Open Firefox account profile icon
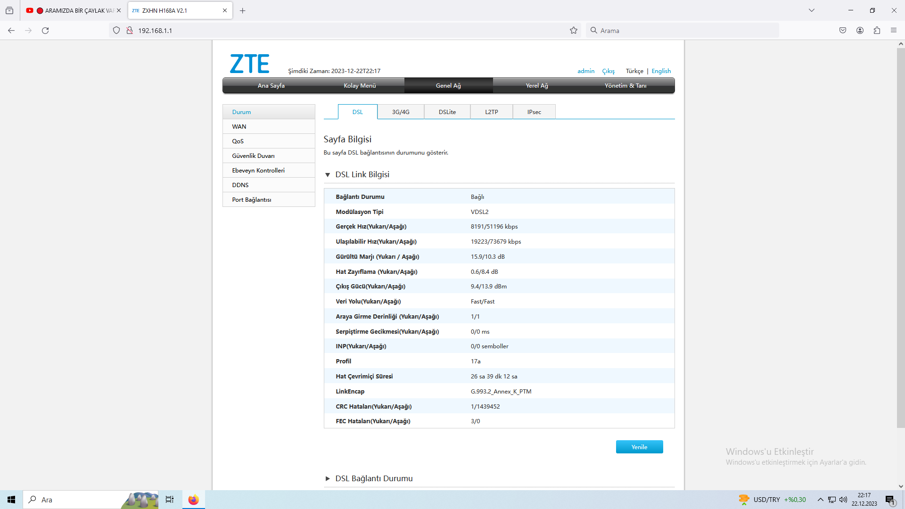Image resolution: width=905 pixels, height=509 pixels. pyautogui.click(x=860, y=31)
